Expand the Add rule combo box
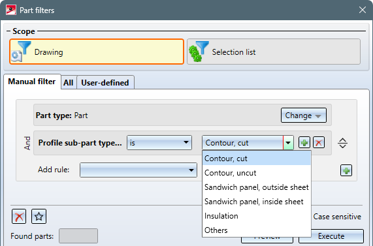The width and height of the screenshot is (373, 246). [138, 170]
